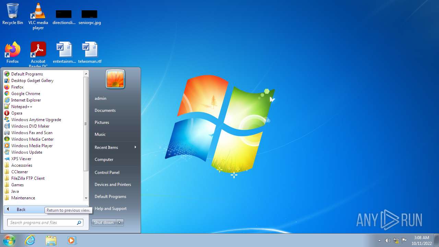Open the Action Center flag icon
This screenshot has height=247, width=439.
[x=404, y=240]
